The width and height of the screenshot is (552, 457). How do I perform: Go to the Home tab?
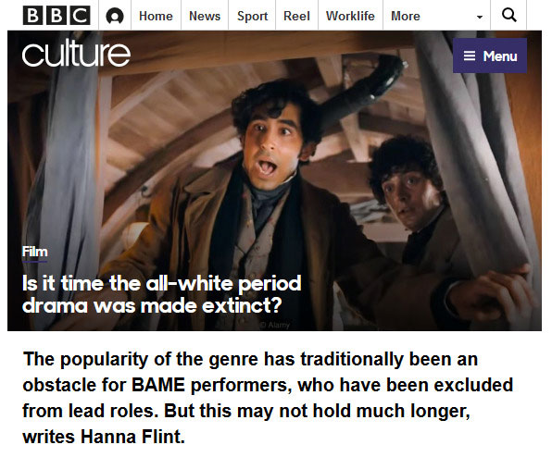156,16
